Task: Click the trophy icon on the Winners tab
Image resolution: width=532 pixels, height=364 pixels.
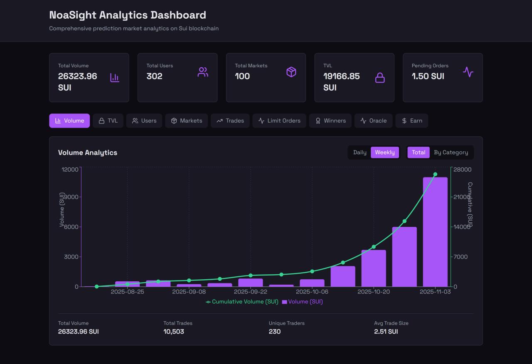Action: click(x=318, y=121)
